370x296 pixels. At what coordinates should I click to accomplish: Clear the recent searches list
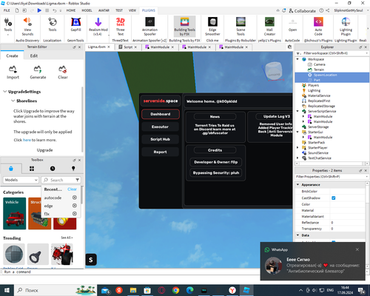pyautogui.click(x=72, y=189)
